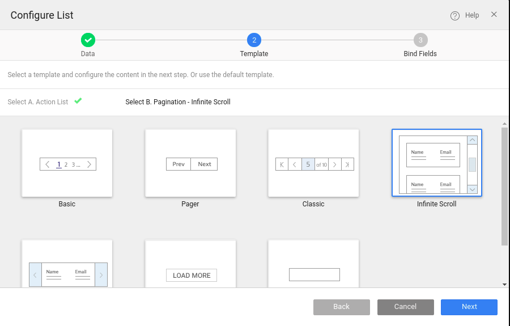Pick the Classic pagination template thumbnail
Screen dimensions: 510x326
click(313, 163)
